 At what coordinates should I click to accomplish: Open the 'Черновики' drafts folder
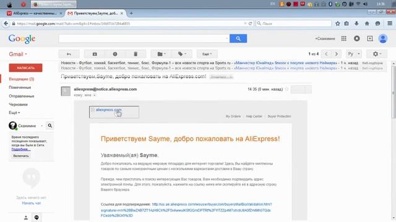click(18, 104)
